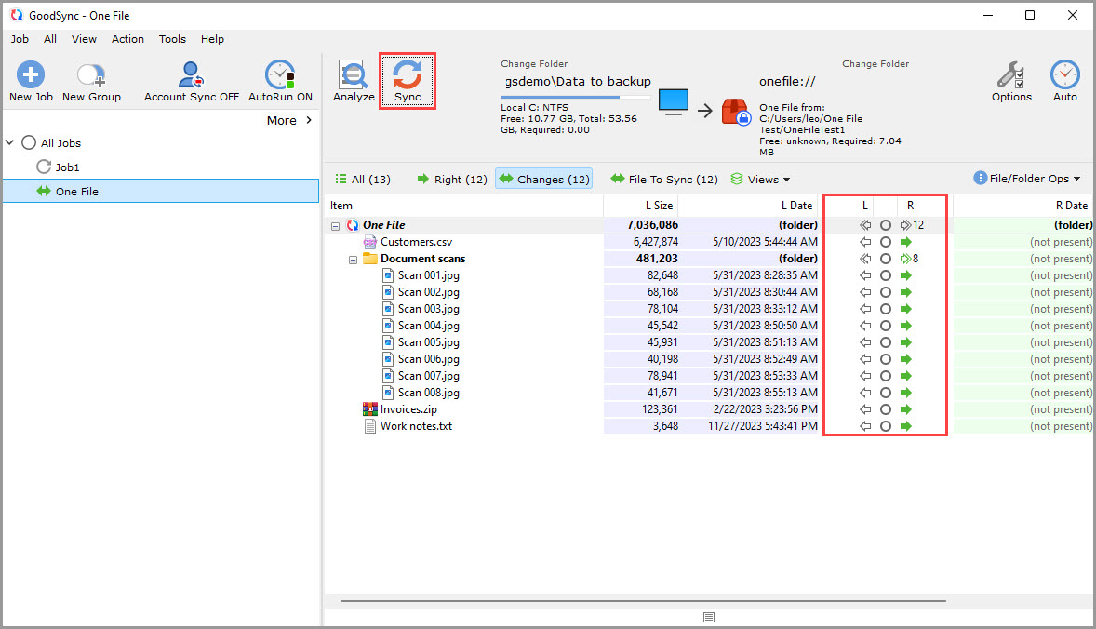Switch to File To Sync (12) tab
The image size is (1096, 629).
point(664,180)
